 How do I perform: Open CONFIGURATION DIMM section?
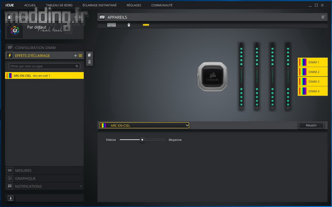[44, 48]
